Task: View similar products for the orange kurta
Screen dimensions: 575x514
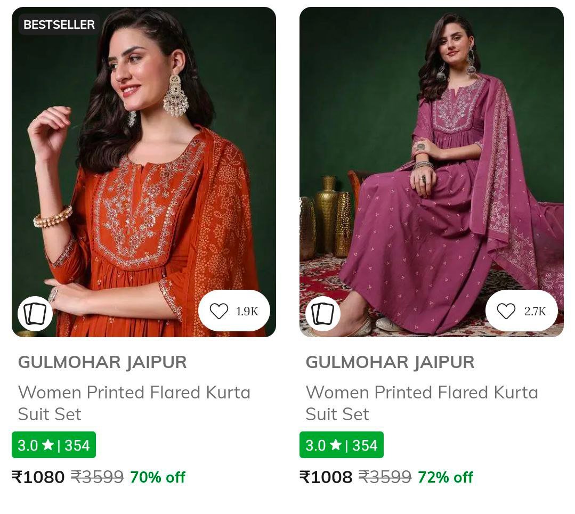Action: coord(35,314)
